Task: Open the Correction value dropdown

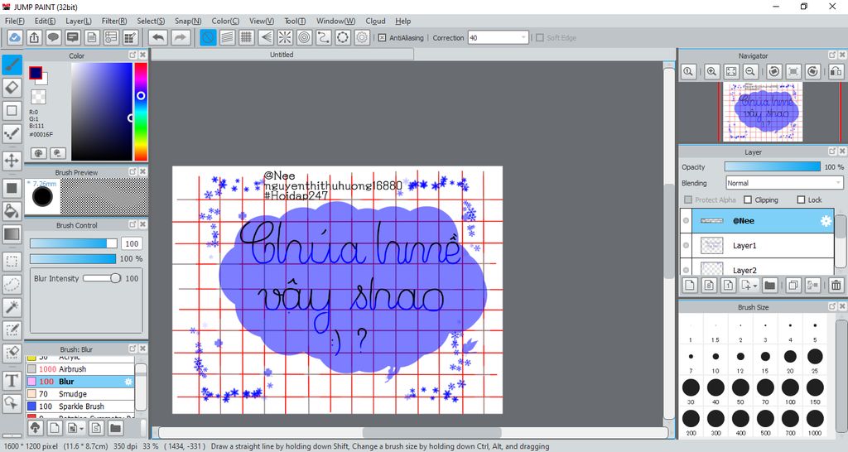Action: point(523,38)
